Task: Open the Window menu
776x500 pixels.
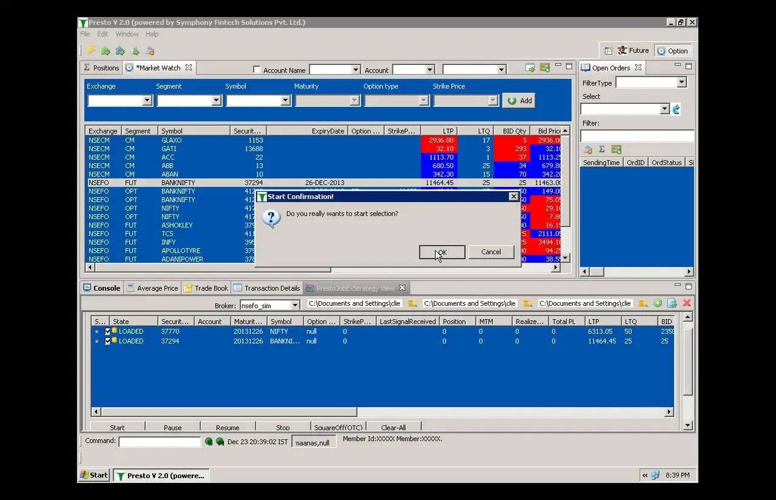Action: coord(127,34)
